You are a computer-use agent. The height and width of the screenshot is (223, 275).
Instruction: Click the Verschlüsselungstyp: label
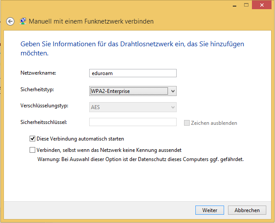pyautogui.click(x=44, y=106)
